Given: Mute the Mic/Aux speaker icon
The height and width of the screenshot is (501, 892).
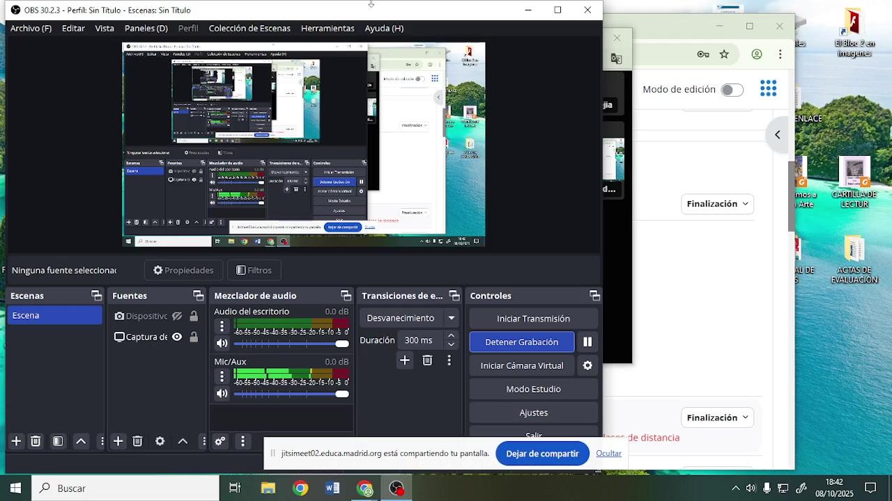Looking at the screenshot, I should pos(222,393).
